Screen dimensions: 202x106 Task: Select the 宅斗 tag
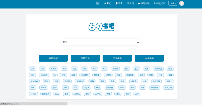(33, 75)
